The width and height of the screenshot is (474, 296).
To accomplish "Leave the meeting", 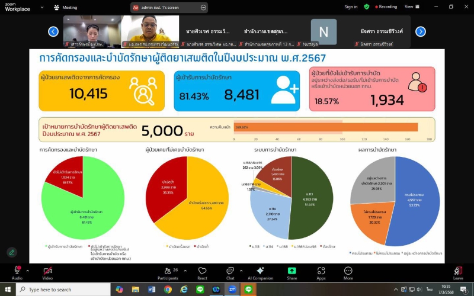I will pyautogui.click(x=458, y=271).
